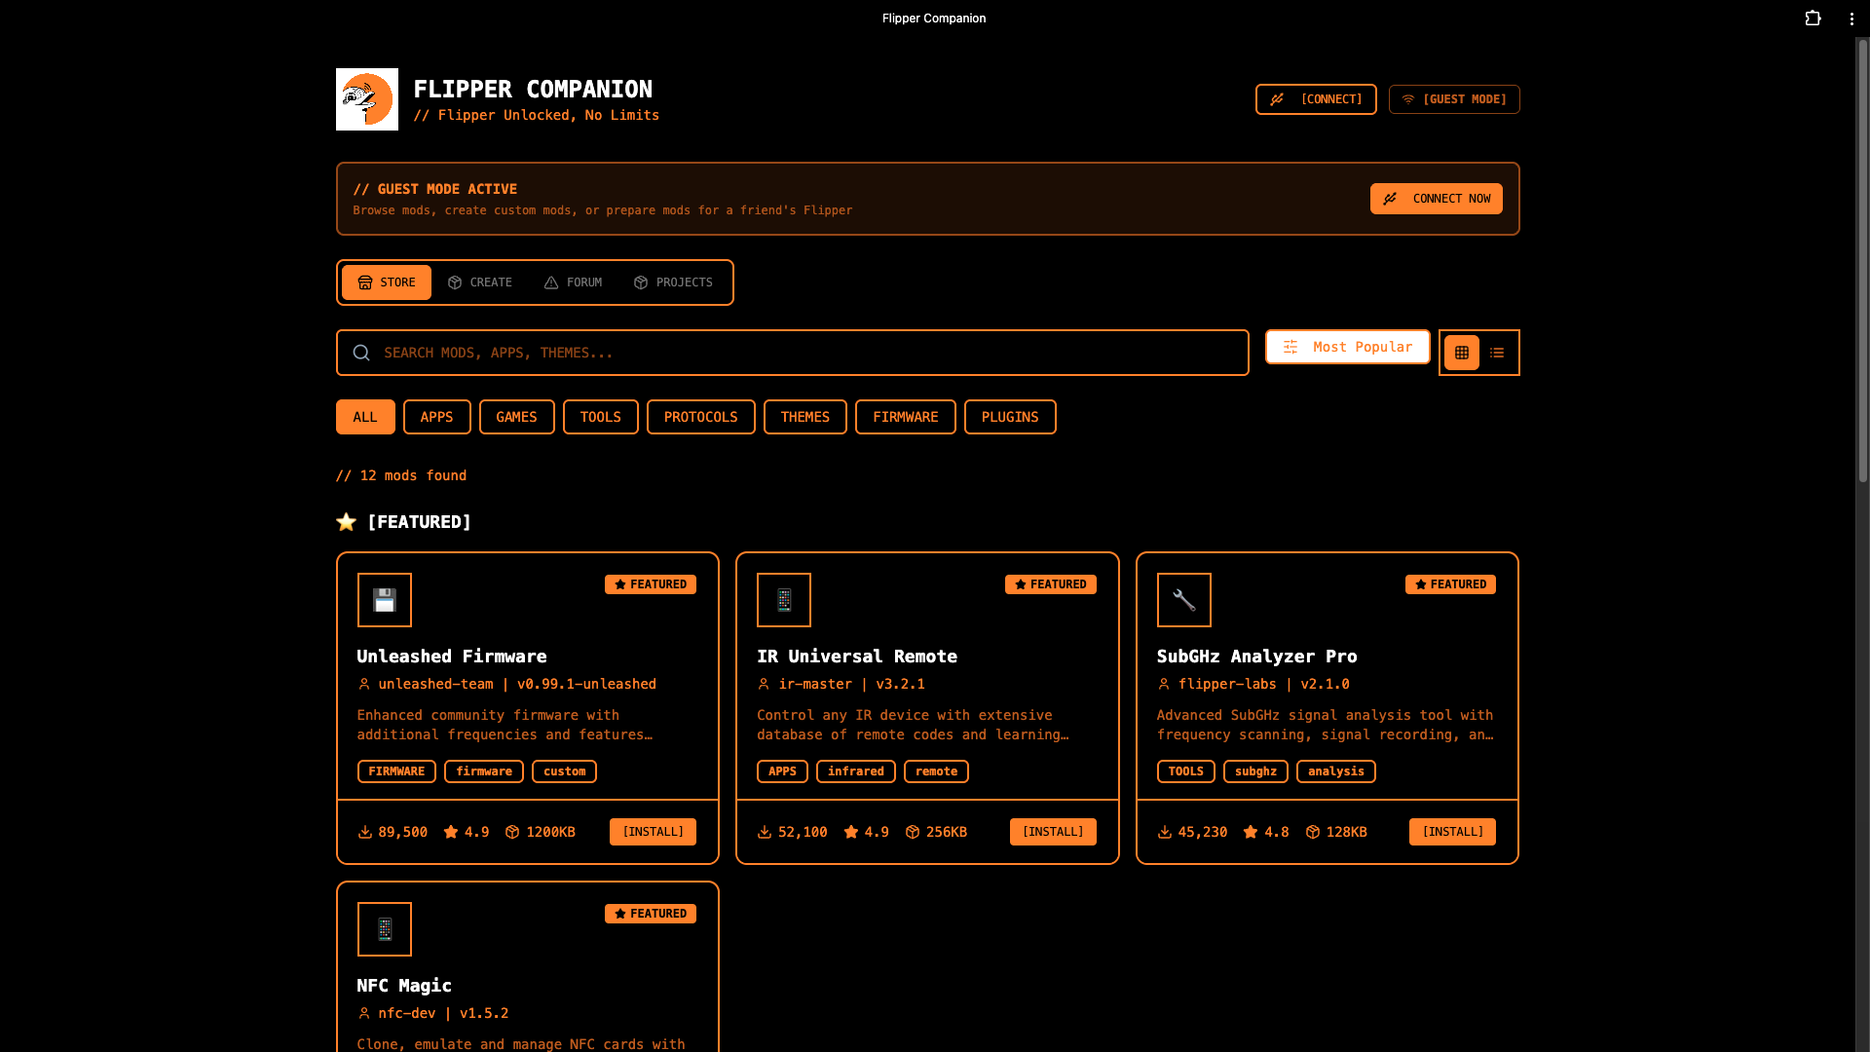Click the 'analysis' tag

pyautogui.click(x=1335, y=771)
